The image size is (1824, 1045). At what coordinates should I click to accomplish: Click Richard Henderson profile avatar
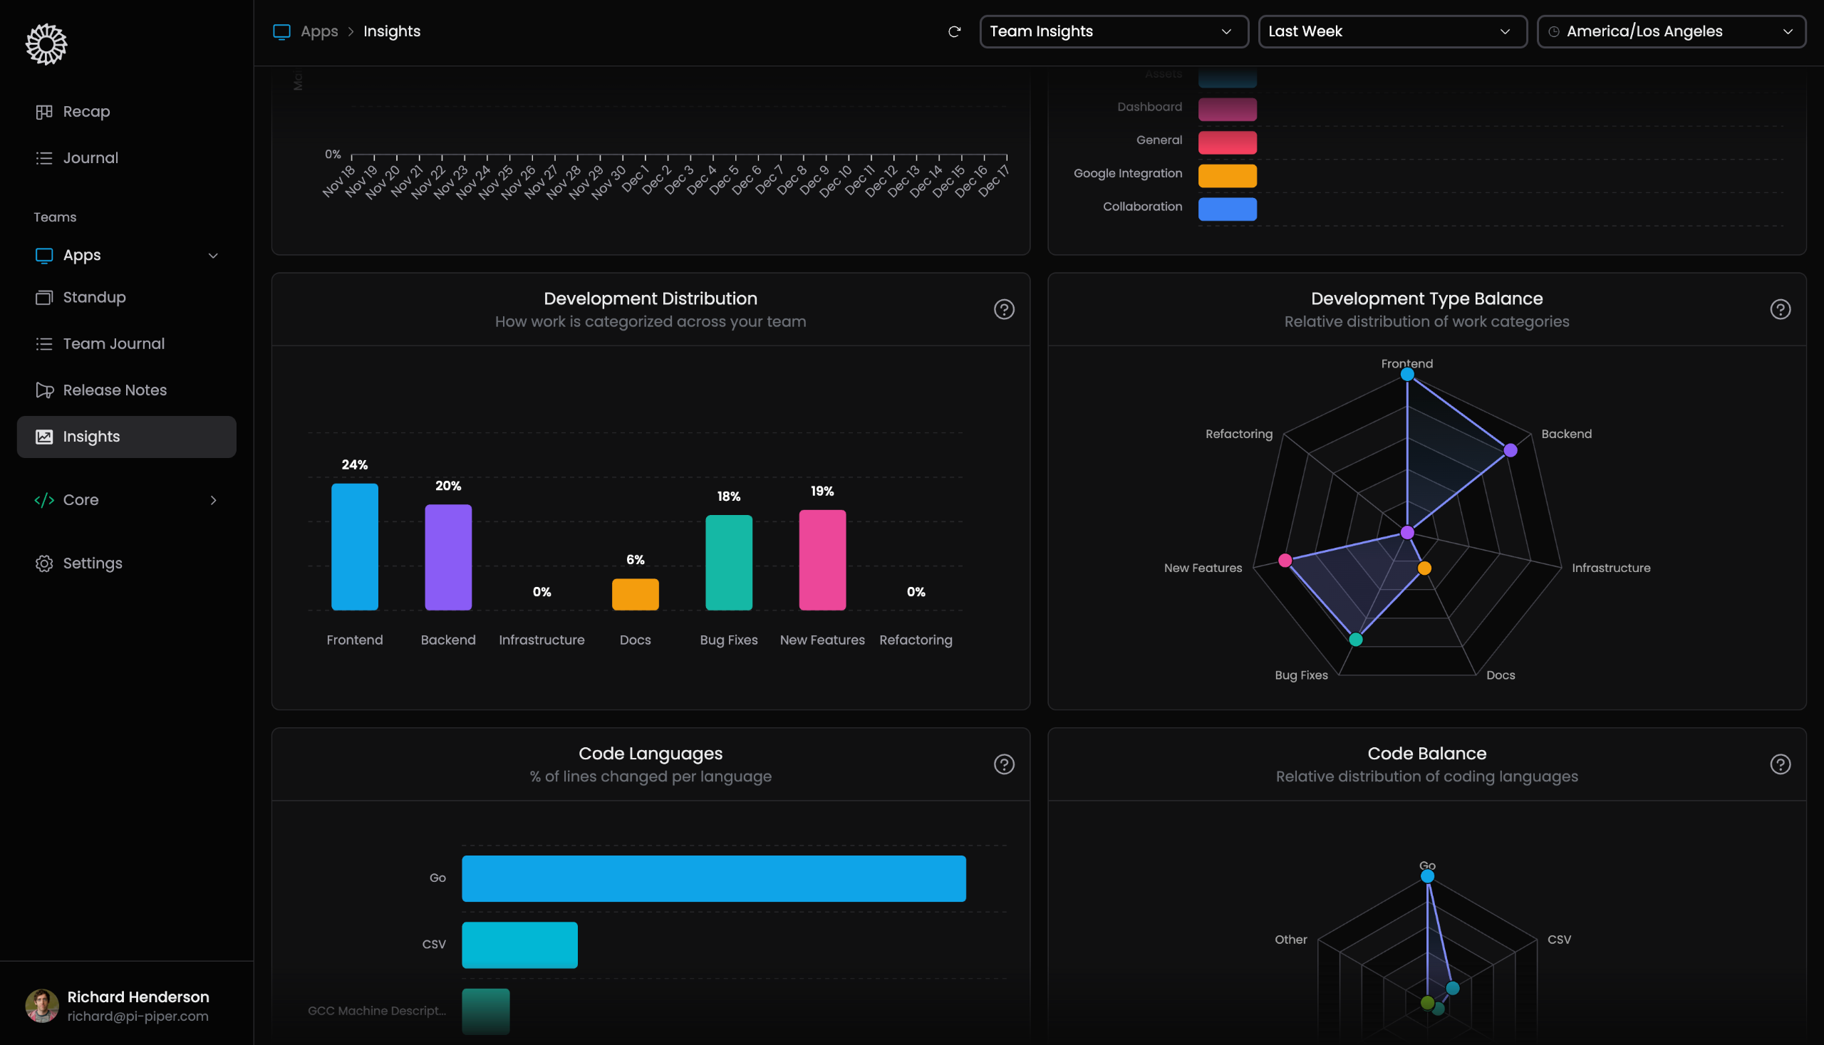click(41, 1006)
